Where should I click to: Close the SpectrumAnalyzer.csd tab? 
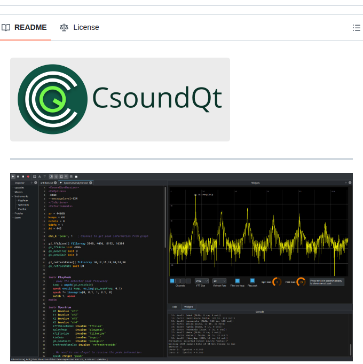click(x=91, y=183)
